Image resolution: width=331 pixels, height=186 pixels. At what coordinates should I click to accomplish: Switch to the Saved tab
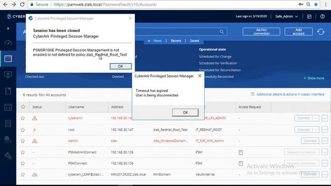194,41
